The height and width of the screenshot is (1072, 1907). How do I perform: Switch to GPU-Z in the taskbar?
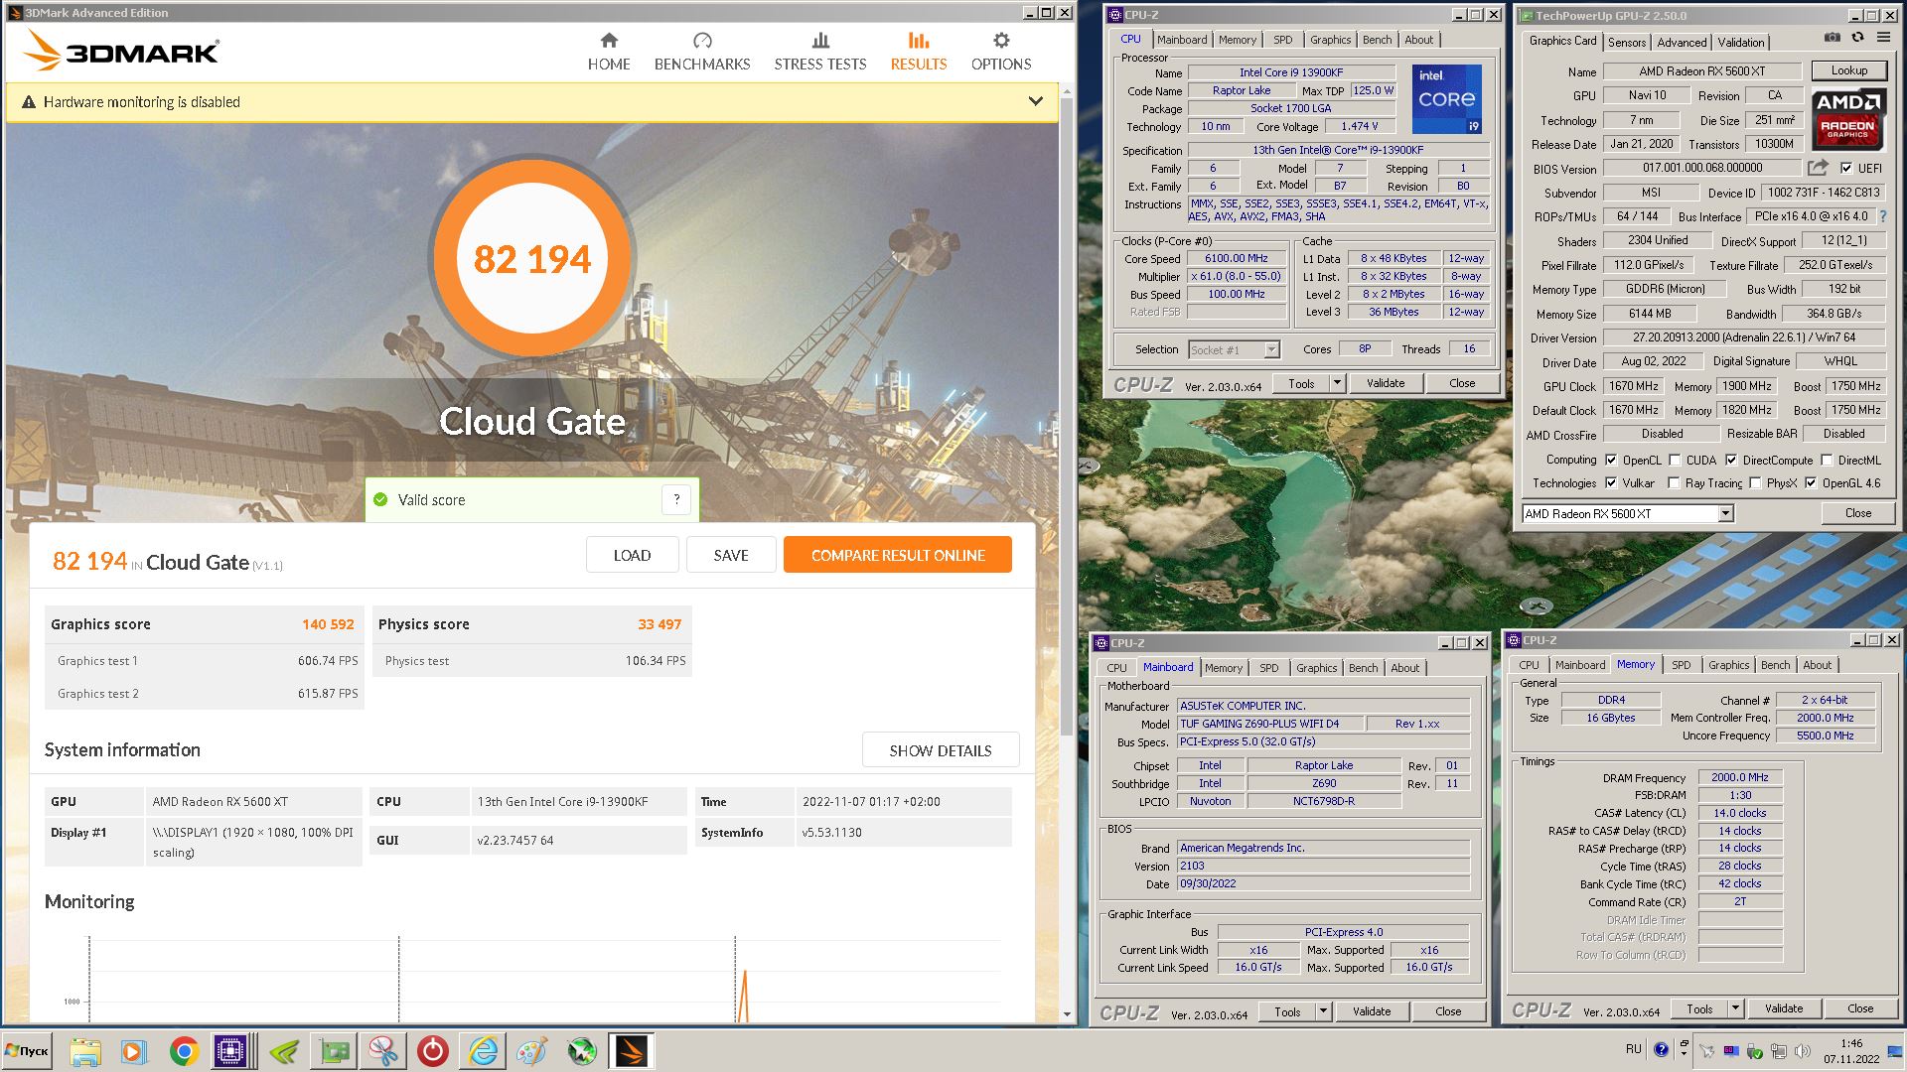click(335, 1051)
